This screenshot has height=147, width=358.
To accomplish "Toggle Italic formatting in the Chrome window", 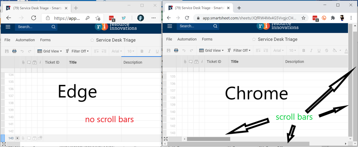I will click(x=311, y=50).
